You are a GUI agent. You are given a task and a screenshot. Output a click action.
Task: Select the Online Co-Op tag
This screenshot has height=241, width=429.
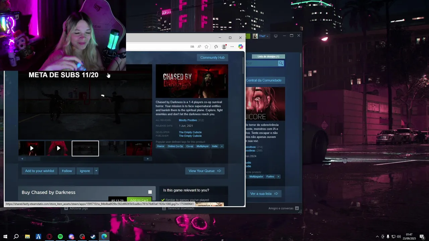coord(175,146)
